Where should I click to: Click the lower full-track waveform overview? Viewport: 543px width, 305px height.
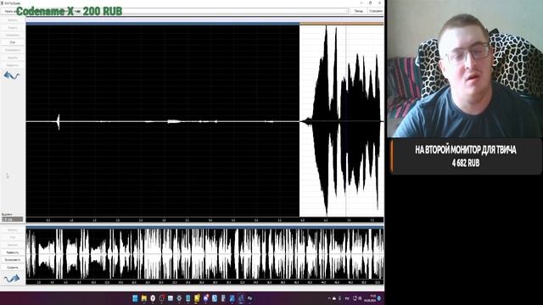point(204,254)
